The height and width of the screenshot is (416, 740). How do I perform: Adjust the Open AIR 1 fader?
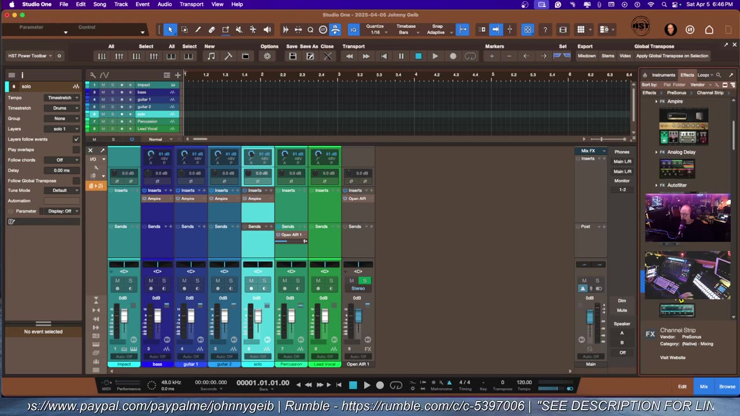pyautogui.click(x=358, y=316)
